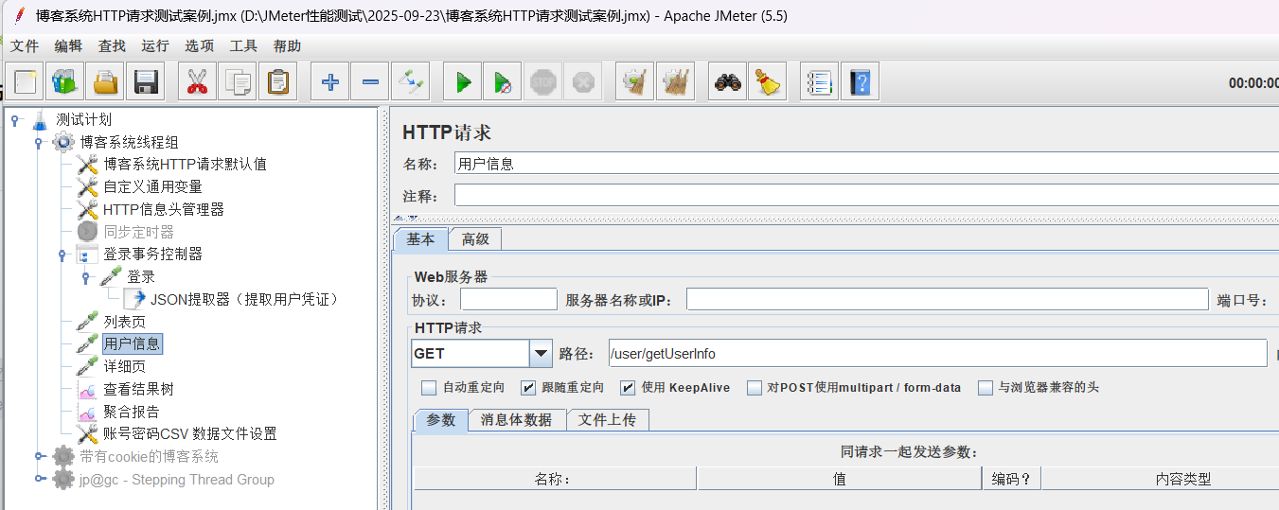This screenshot has width=1279, height=510.
Task: Expand the 带有cookie的博客系统 node
Action: point(38,456)
